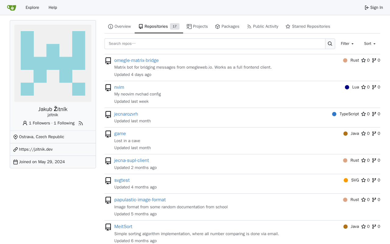Click the 'My neovim nvchad config' description
The width and height of the screenshot is (390, 244).
tap(138, 94)
